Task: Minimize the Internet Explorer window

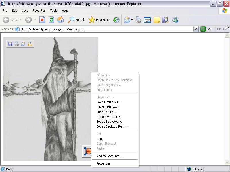Action: 213,4
